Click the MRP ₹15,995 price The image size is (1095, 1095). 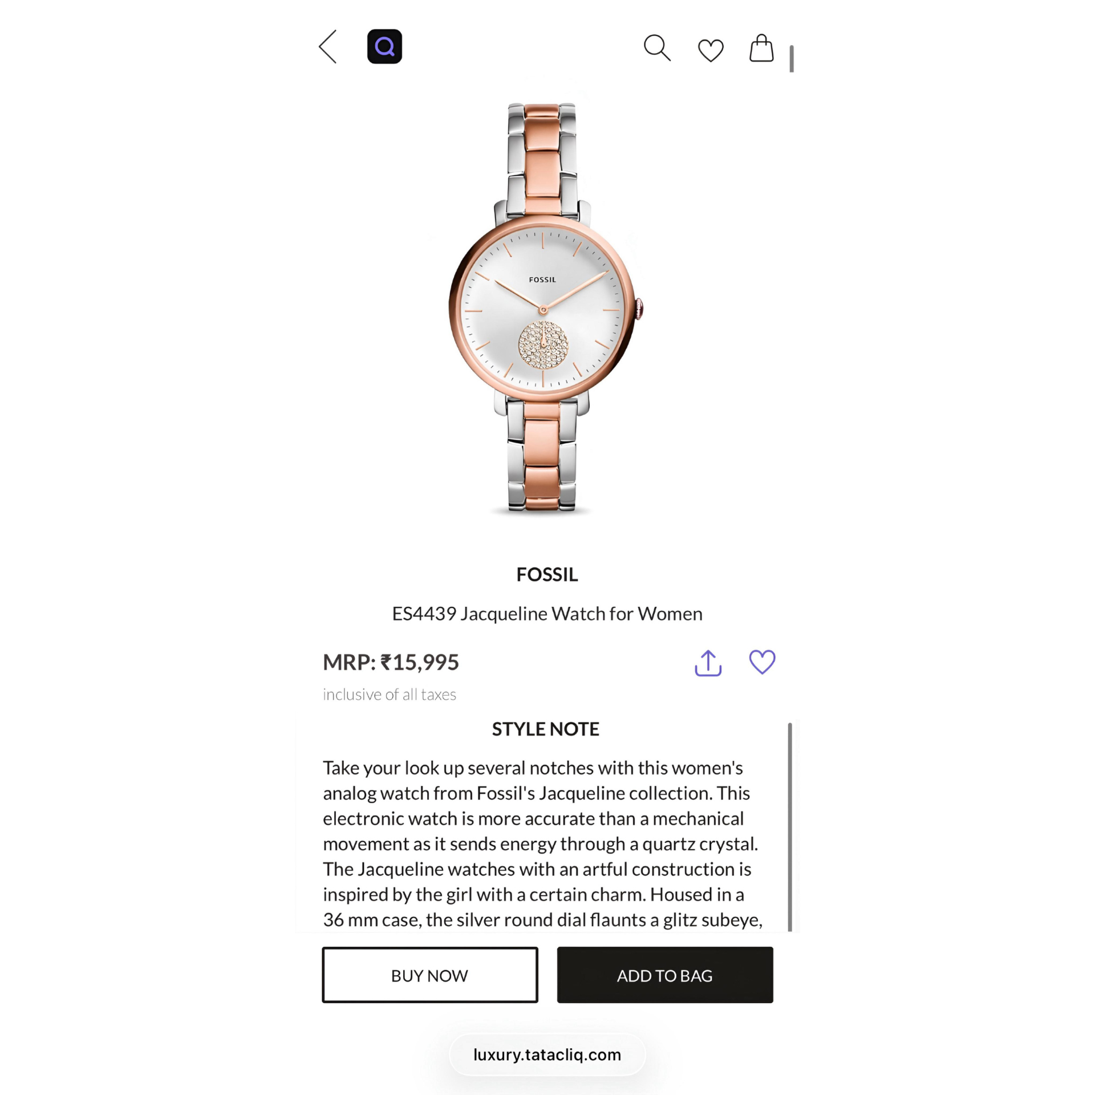click(391, 662)
